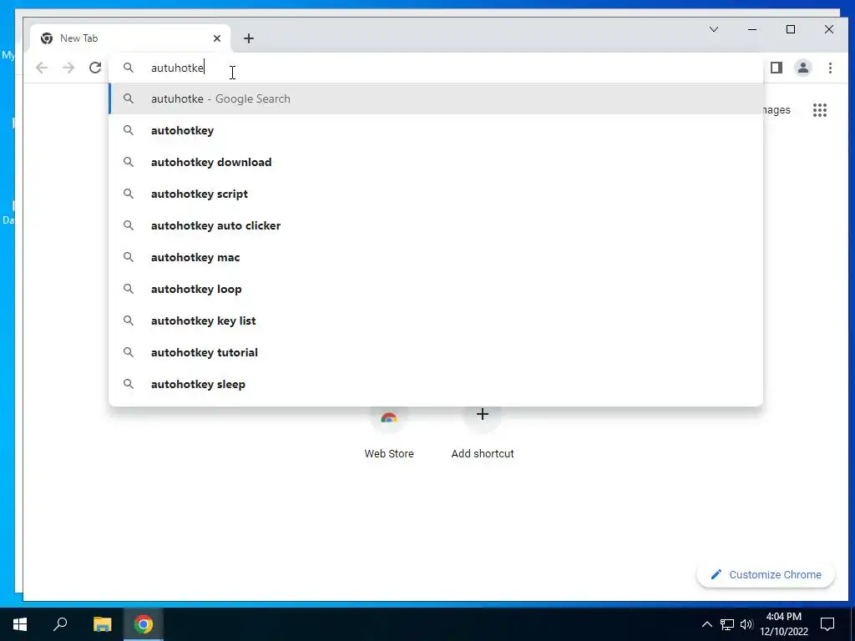Click the Add shortcut tile
855x641 pixels.
point(483,433)
